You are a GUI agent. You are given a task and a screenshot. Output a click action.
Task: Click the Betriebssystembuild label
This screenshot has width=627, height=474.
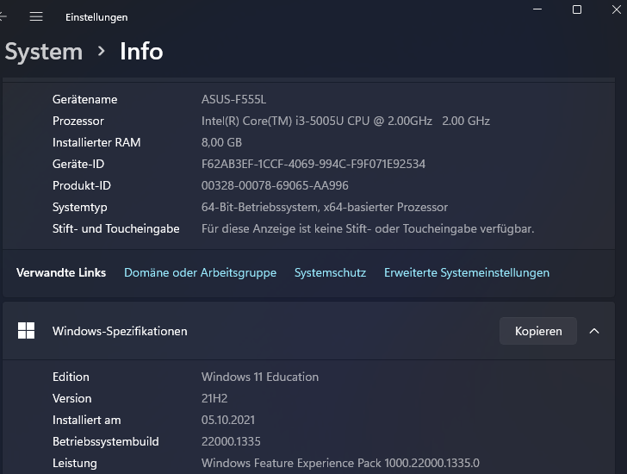point(106,441)
